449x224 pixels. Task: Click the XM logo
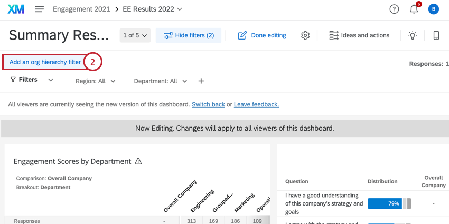click(16, 9)
